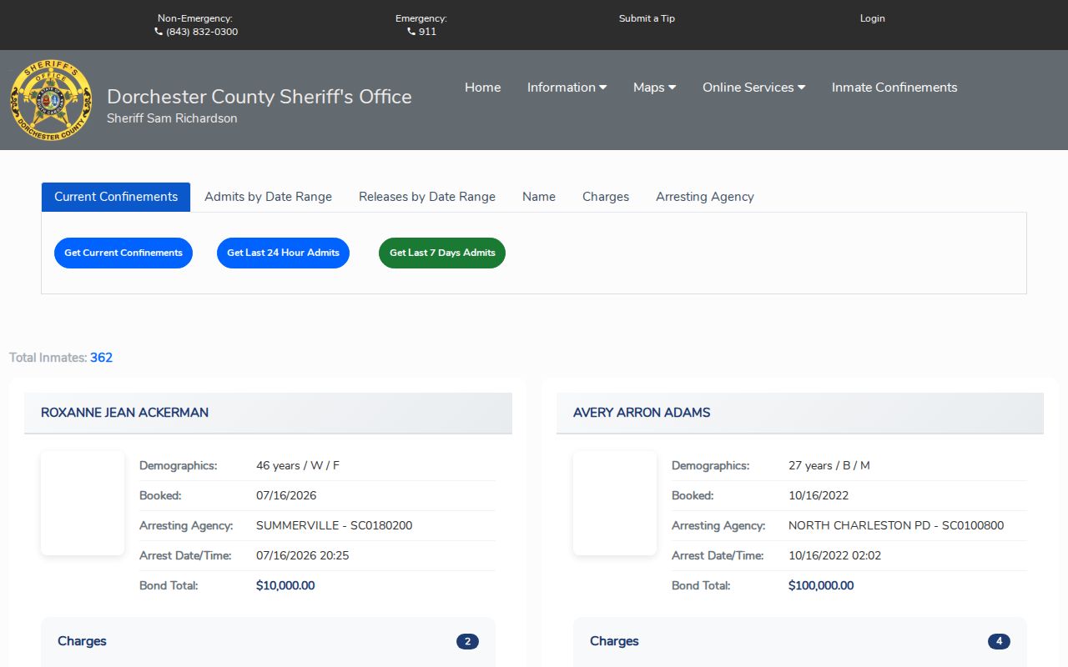Image resolution: width=1068 pixels, height=667 pixels.
Task: Open the Online Services dropdown
Action: tap(753, 88)
